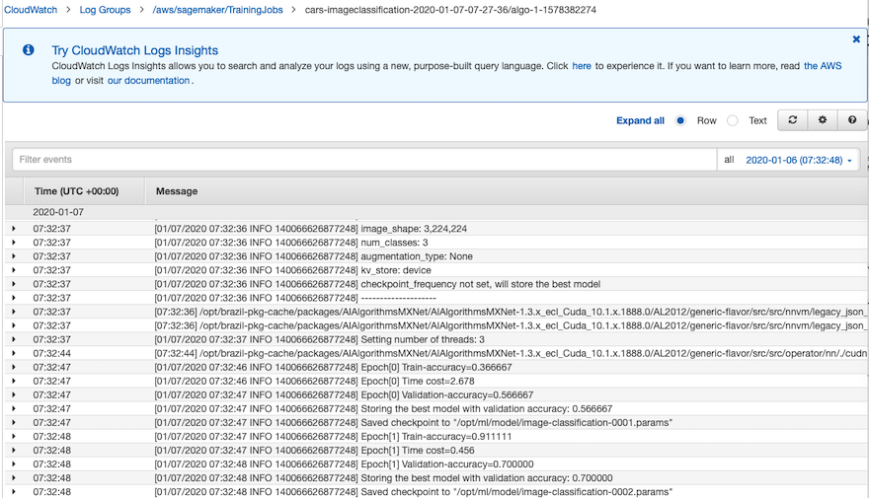Expand the Epoch[0] Train-accuracy log row

pos(14,367)
